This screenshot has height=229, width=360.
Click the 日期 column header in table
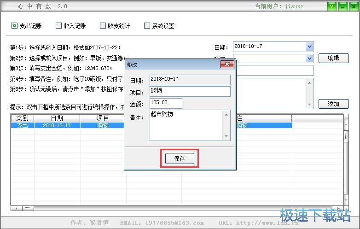pyautogui.click(x=57, y=118)
